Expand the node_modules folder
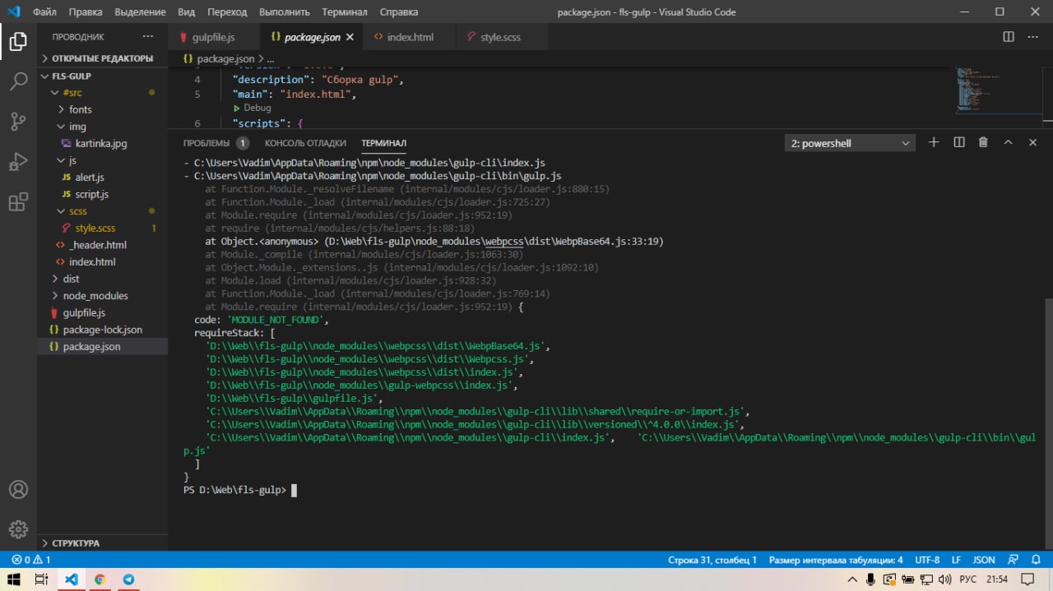 103,296
